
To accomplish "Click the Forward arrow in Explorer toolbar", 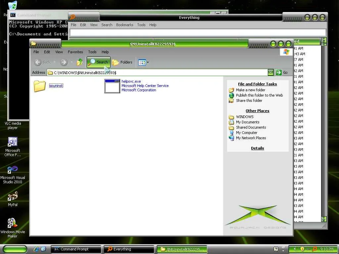I will coord(64,62).
